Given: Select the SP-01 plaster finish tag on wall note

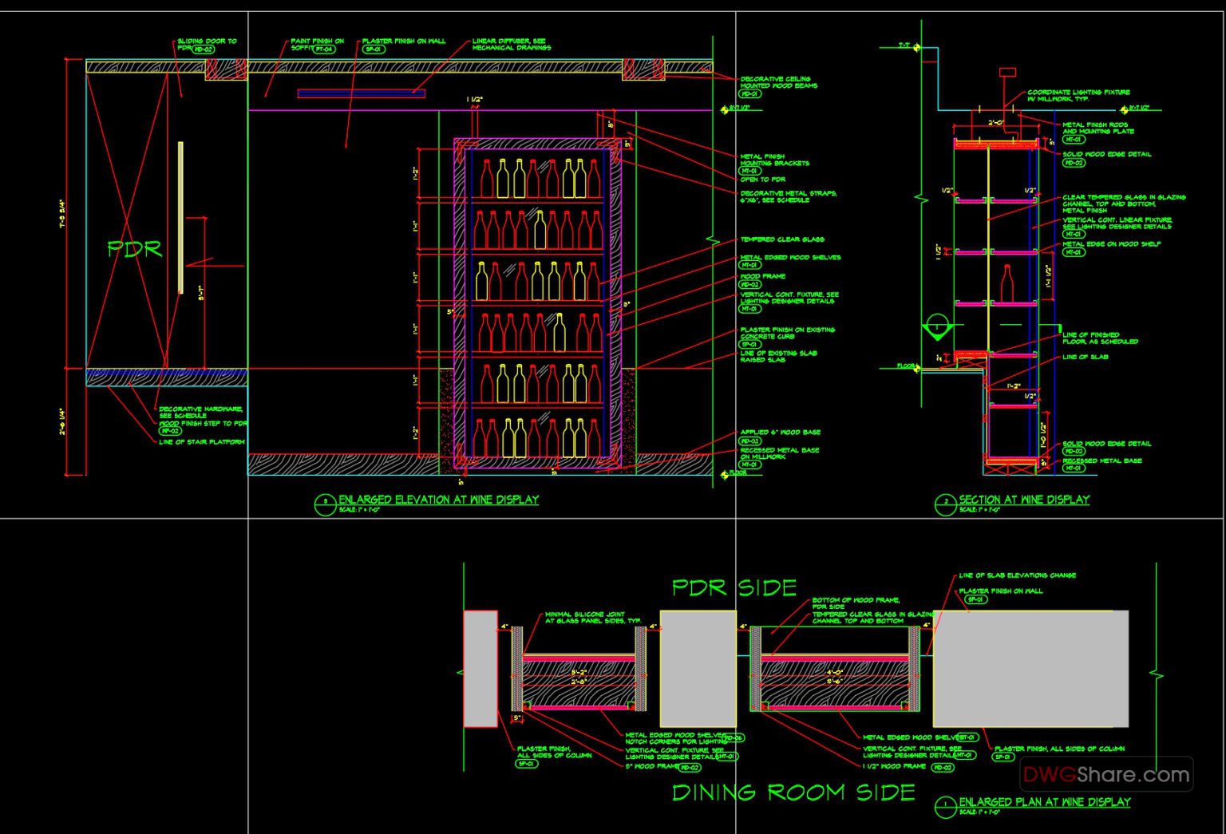Looking at the screenshot, I should (374, 51).
